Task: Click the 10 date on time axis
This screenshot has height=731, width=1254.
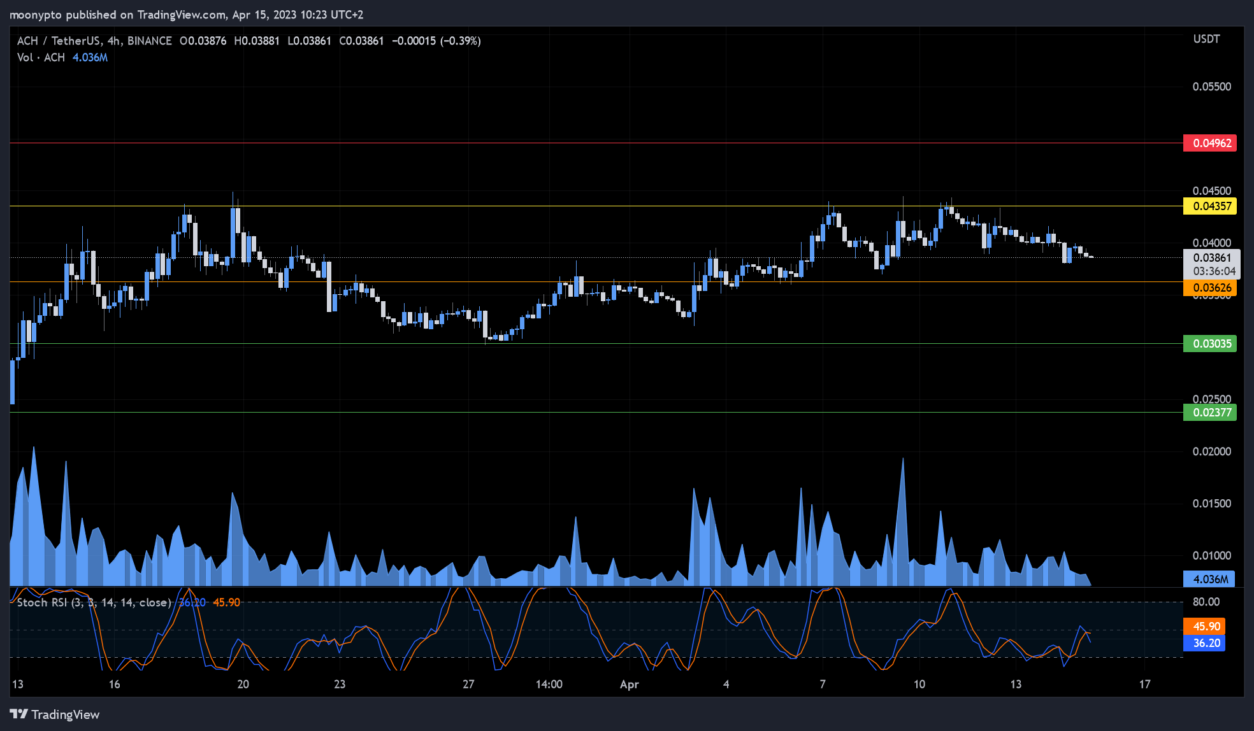Action: pyautogui.click(x=919, y=685)
